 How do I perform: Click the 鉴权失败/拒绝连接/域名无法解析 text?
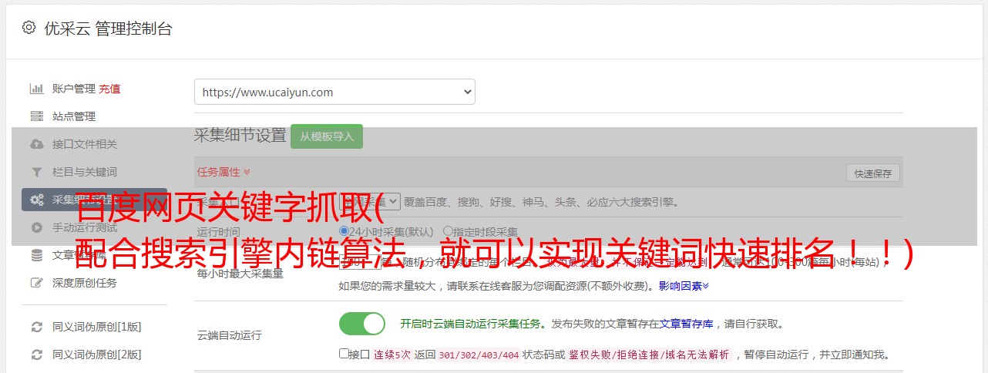click(649, 355)
